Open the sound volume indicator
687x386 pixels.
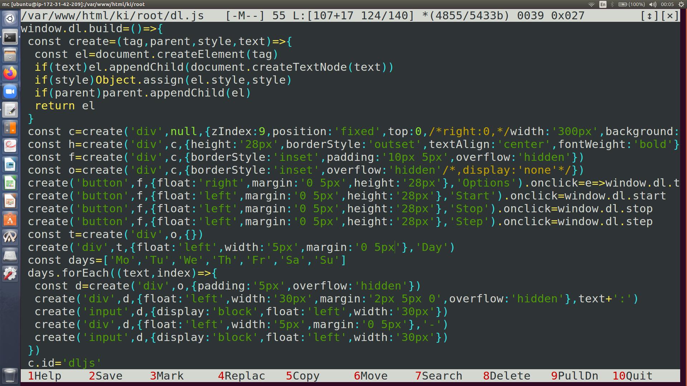click(653, 4)
